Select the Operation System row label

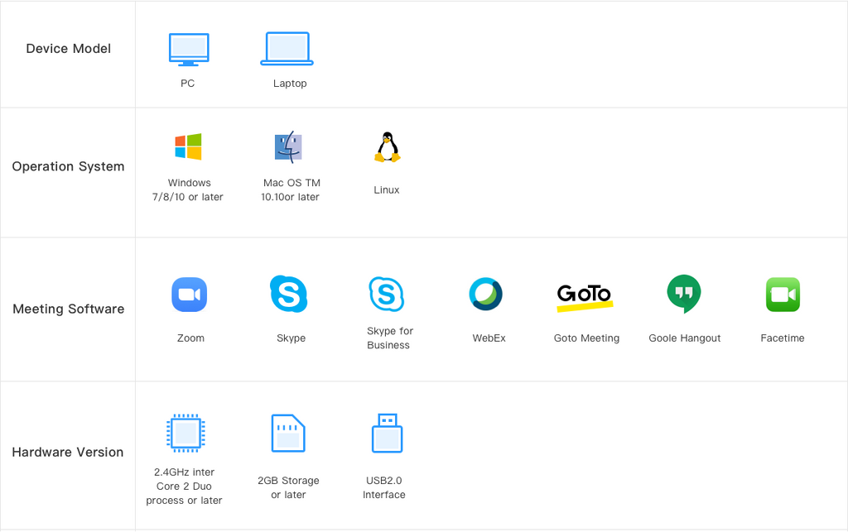[68, 166]
